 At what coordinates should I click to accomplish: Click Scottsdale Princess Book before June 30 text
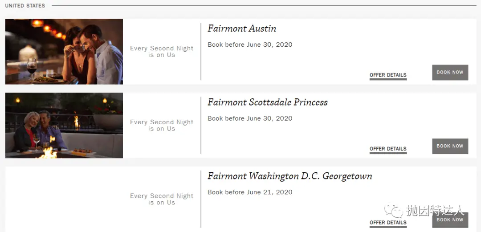250,118
